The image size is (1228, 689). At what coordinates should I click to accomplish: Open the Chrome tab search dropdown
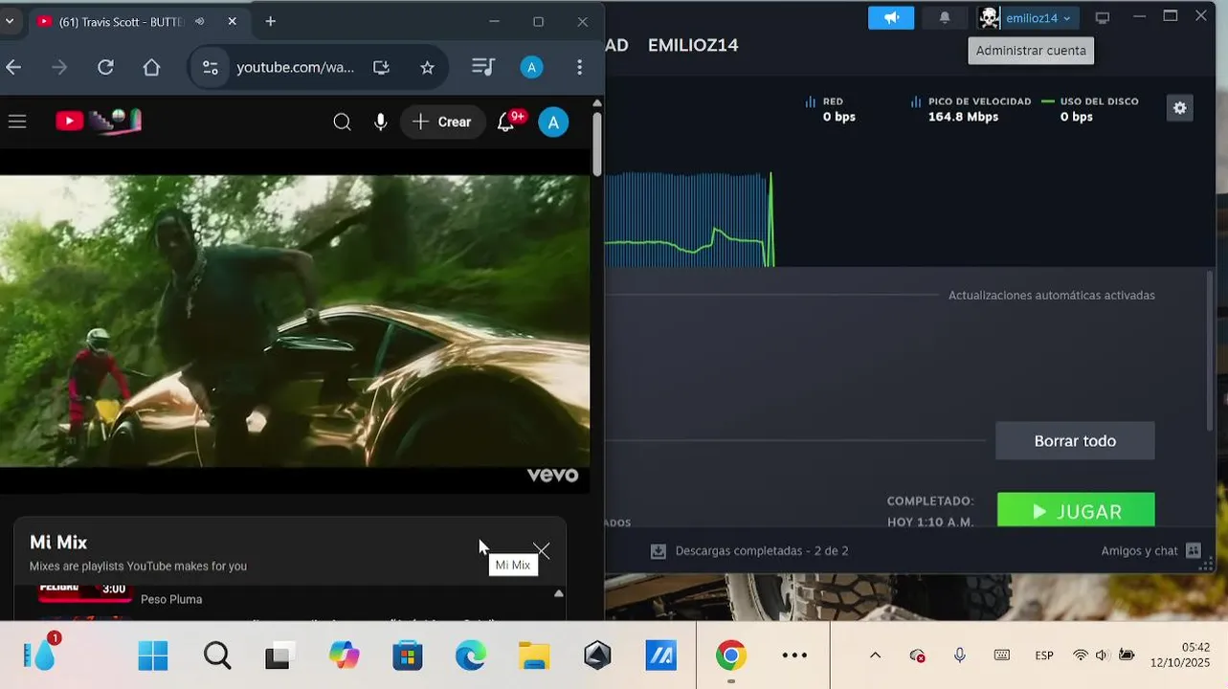9,21
